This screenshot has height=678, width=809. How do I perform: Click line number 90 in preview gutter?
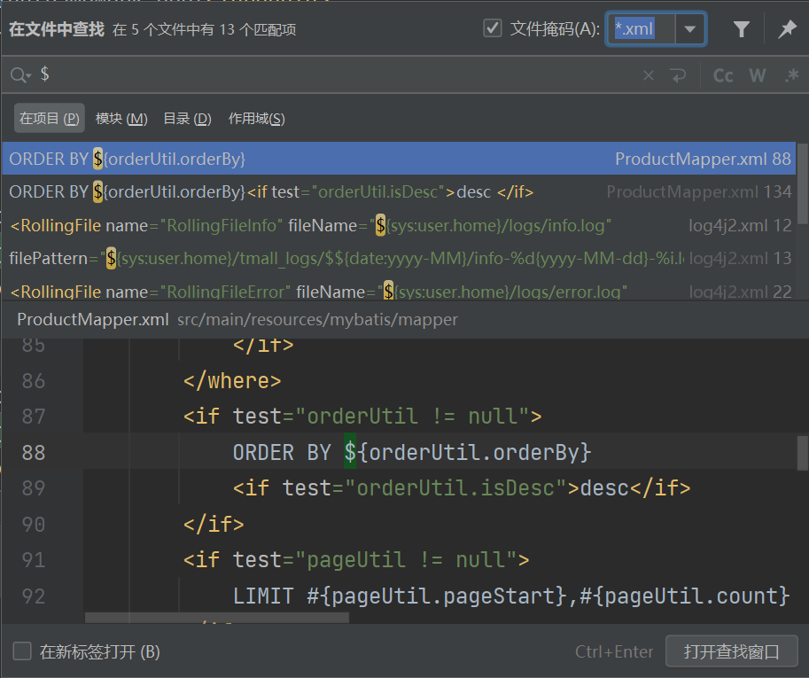(34, 525)
